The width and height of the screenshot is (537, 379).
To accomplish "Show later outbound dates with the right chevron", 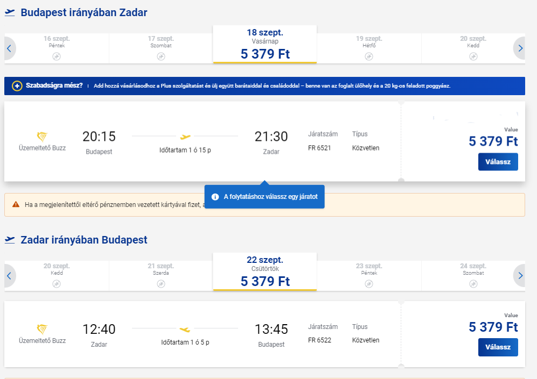I will coord(520,48).
